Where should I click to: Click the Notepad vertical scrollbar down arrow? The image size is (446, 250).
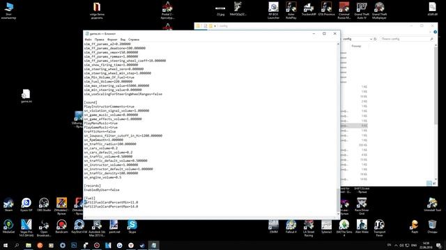(x=338, y=214)
